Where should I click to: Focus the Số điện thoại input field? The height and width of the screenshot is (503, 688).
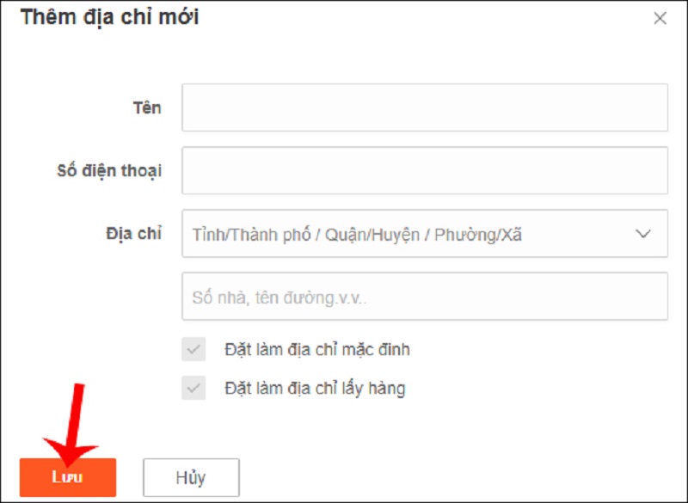tap(425, 170)
